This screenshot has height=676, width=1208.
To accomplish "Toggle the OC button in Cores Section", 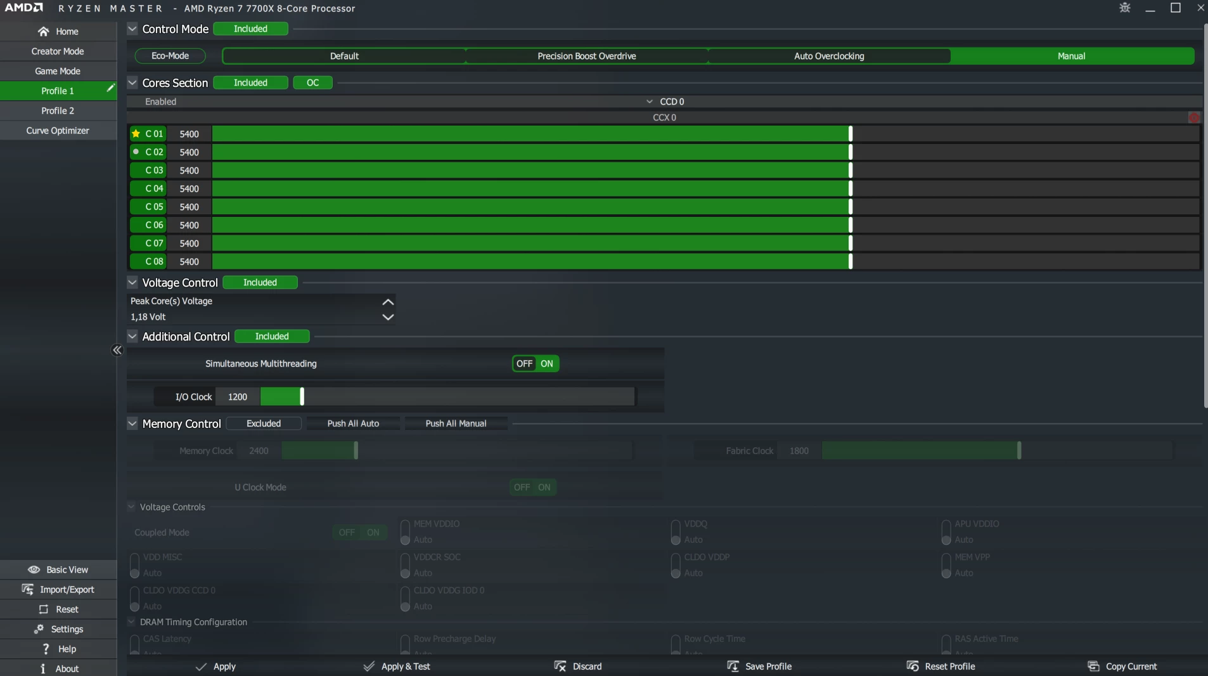I will [312, 82].
